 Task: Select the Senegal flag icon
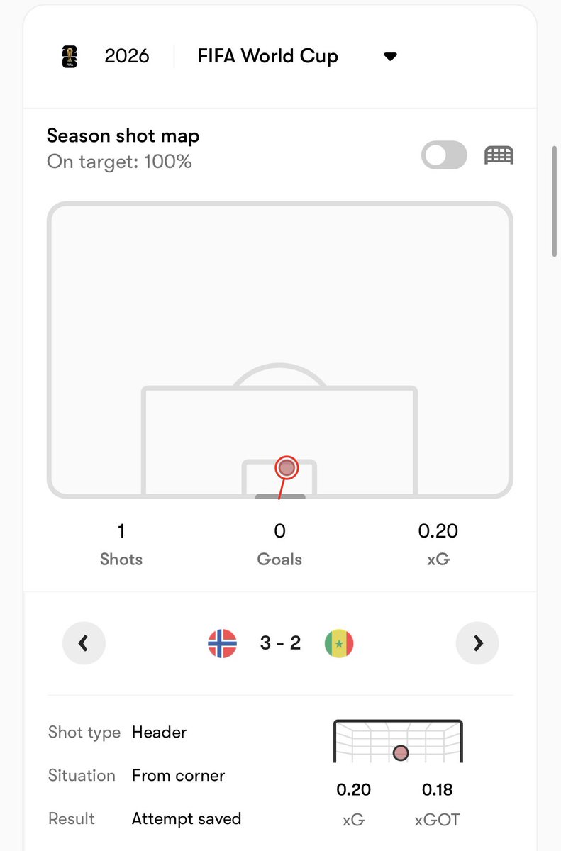pyautogui.click(x=339, y=643)
